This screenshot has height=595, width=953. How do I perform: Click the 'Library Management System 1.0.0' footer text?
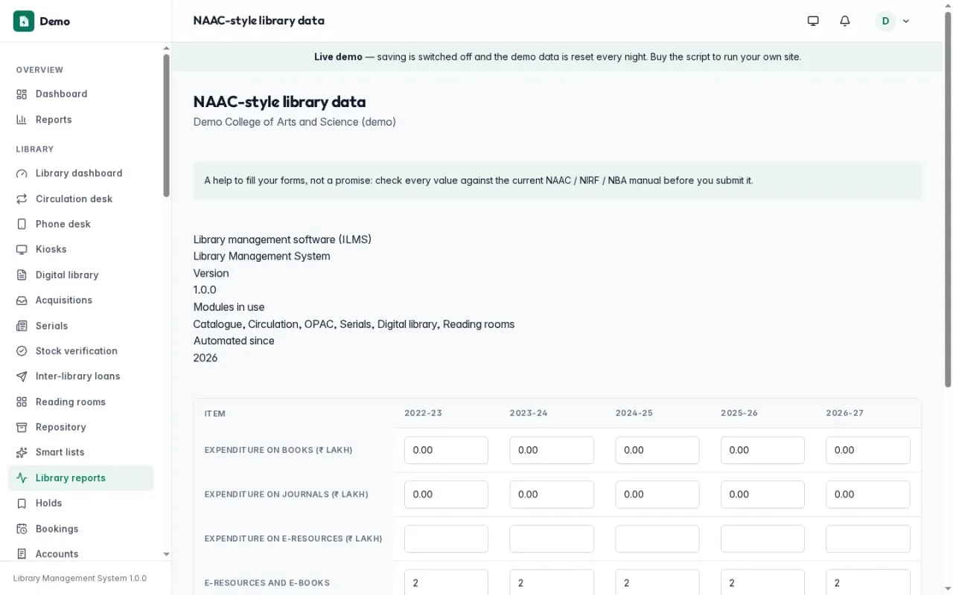[x=80, y=578]
